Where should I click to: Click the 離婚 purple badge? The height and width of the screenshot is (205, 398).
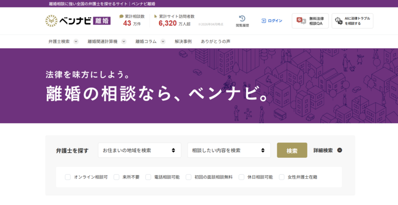102,21
